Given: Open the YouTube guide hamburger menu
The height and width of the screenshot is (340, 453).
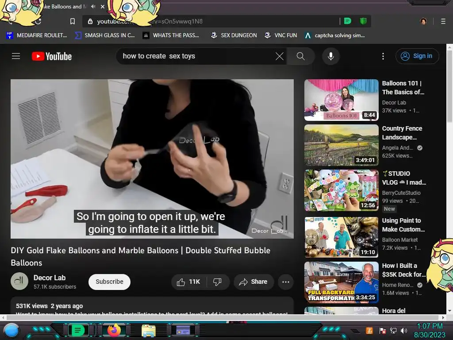Looking at the screenshot, I should pos(16,56).
